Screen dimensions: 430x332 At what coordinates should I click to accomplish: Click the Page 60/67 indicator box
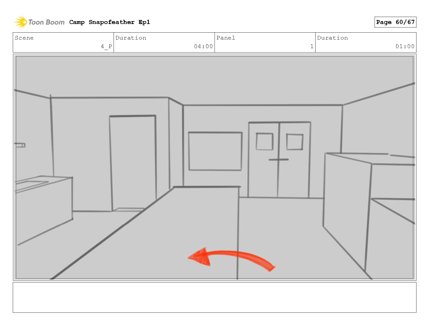tap(395, 22)
